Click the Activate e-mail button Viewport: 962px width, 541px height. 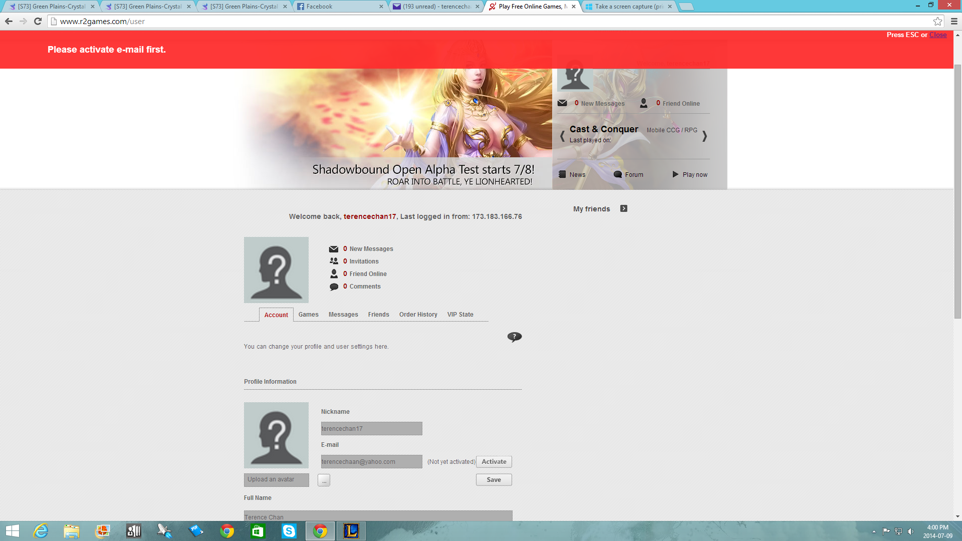pyautogui.click(x=494, y=461)
